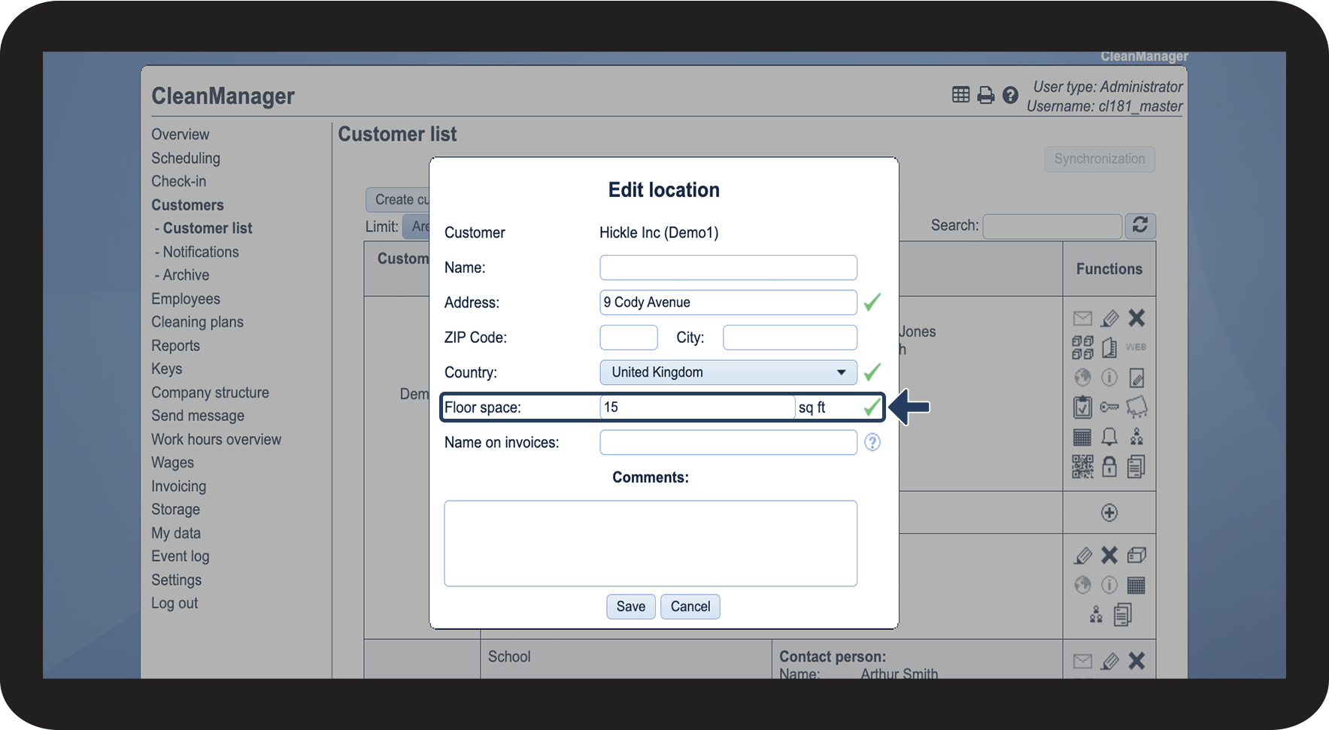Open Send message in the sidebar
1329x730 pixels.
(198, 416)
